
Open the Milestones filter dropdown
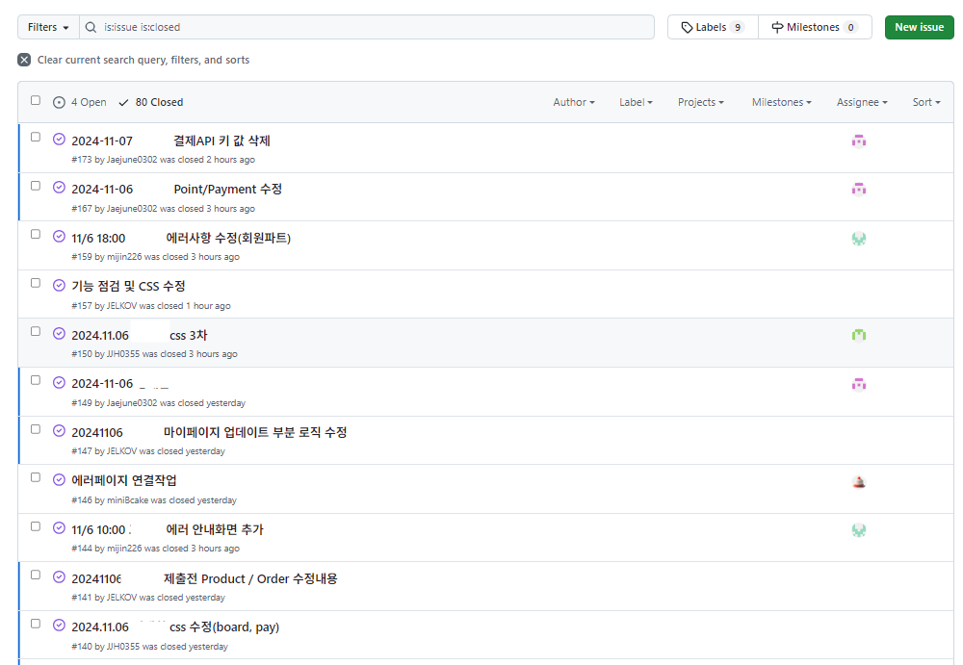781,102
